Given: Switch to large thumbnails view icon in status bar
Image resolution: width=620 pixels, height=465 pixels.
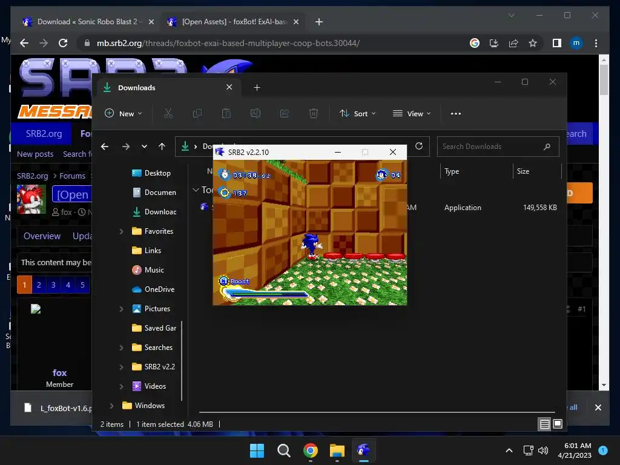Looking at the screenshot, I should click(x=558, y=424).
